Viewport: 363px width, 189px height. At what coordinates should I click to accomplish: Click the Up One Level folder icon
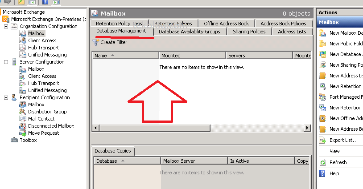(21, 2)
